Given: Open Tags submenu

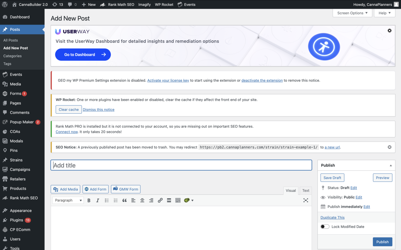Looking at the screenshot, I should [x=7, y=64].
